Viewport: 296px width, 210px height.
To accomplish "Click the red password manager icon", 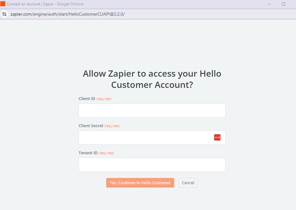I will (x=217, y=137).
